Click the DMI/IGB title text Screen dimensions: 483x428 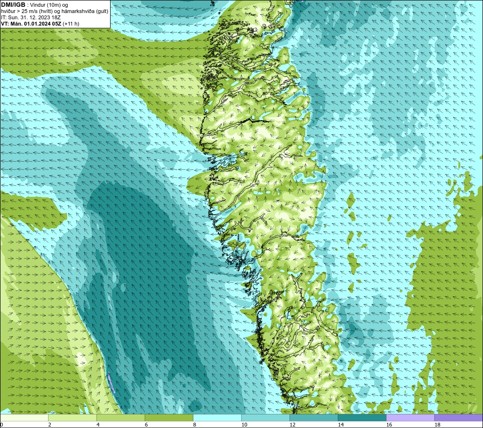click(x=13, y=5)
